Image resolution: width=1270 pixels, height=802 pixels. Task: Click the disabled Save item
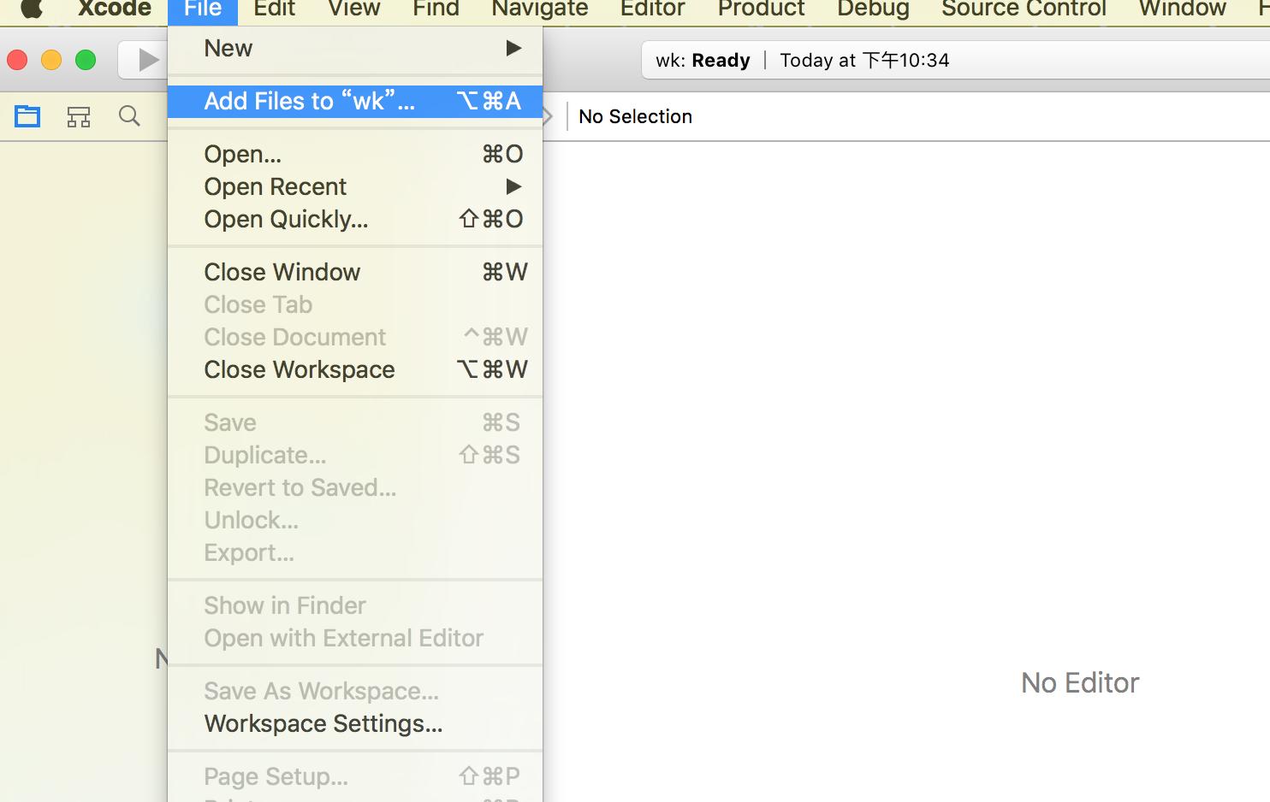pyautogui.click(x=355, y=422)
